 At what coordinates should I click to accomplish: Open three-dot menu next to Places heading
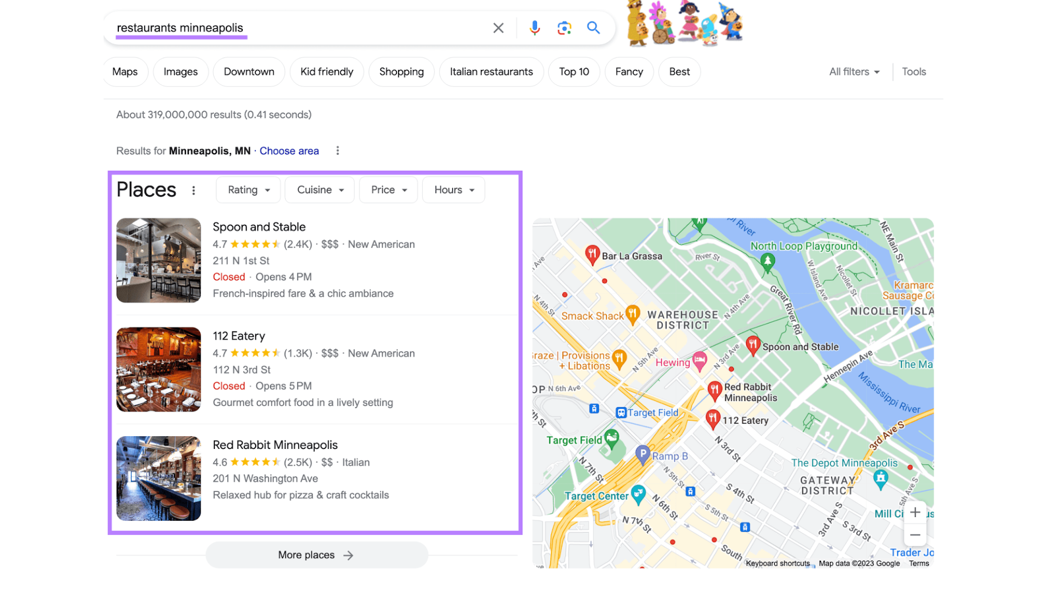click(x=194, y=190)
